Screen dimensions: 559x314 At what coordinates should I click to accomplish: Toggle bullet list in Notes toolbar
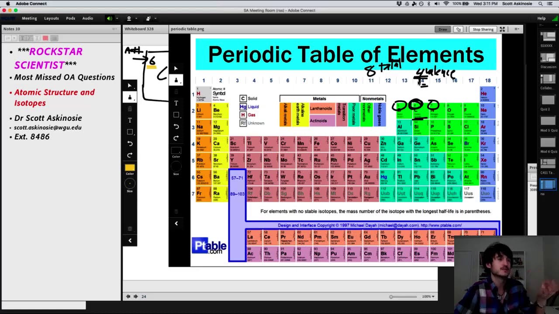point(55,38)
